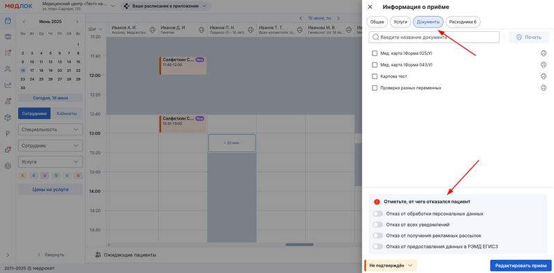Open the settings gear in left sidebar
Image resolution: width=554 pixels, height=273 pixels.
click(8, 166)
